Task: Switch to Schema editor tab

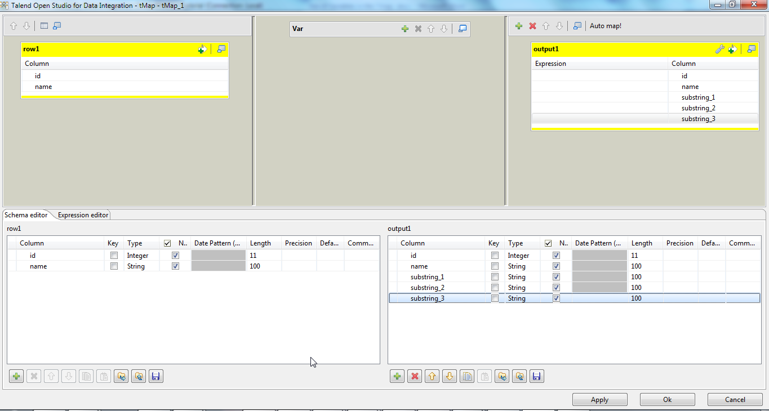Action: coord(26,215)
